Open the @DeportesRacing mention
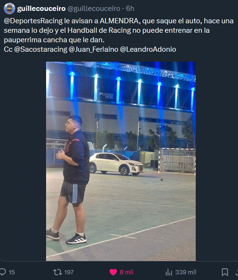238x280 pixels. click(33, 21)
